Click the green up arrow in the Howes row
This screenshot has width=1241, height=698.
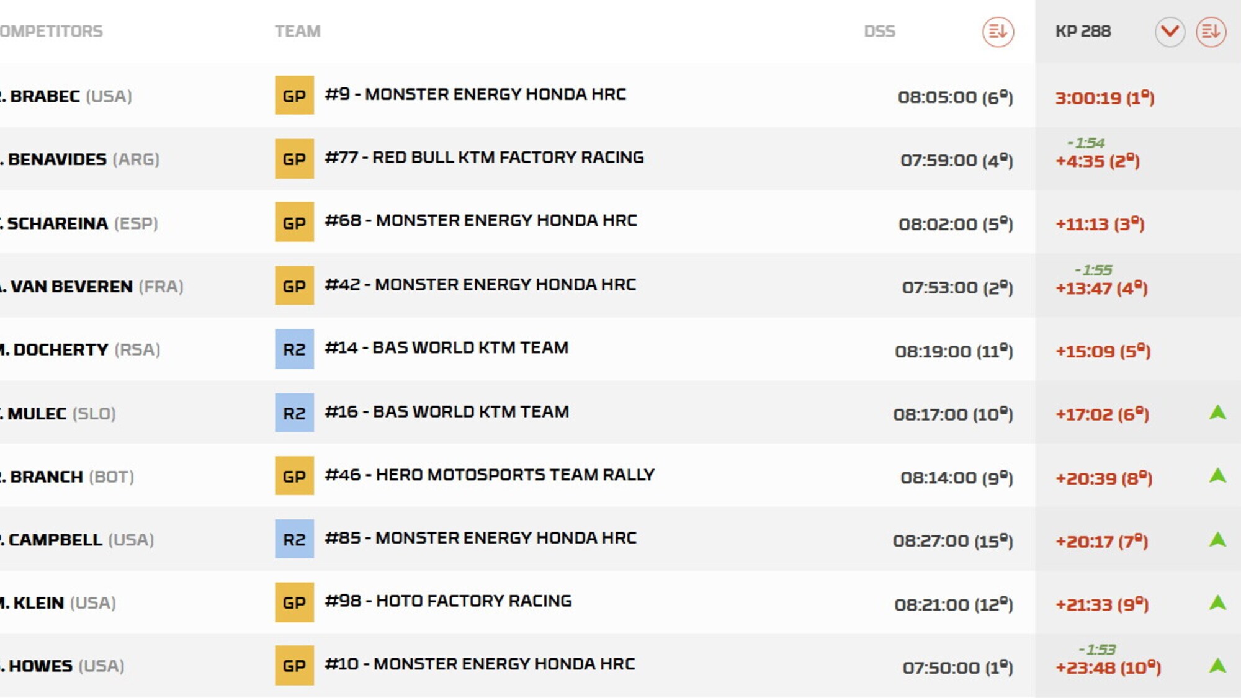pos(1217,666)
